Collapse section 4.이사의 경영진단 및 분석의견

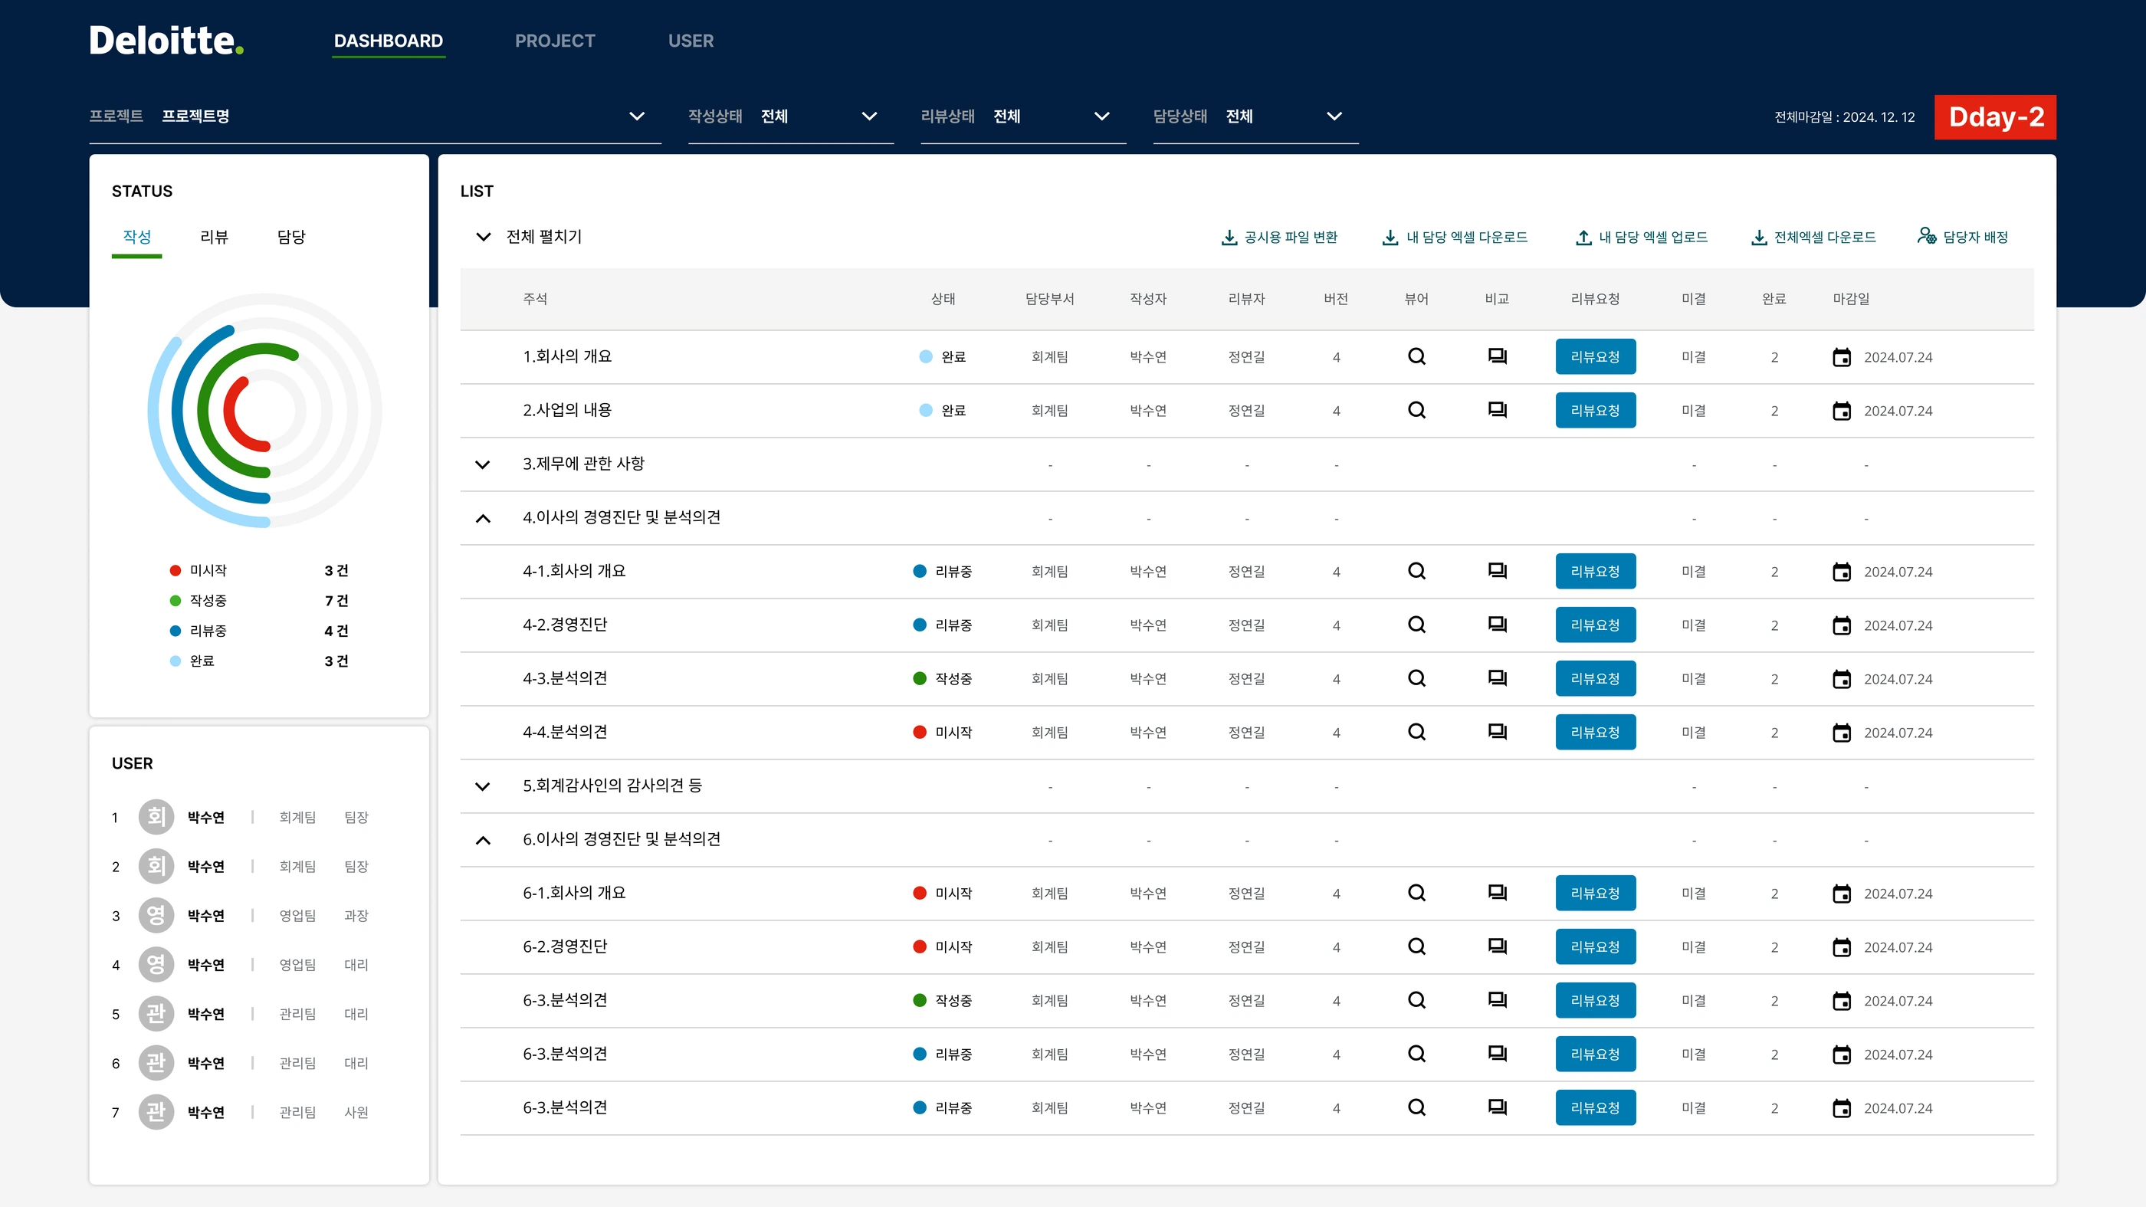(x=482, y=518)
